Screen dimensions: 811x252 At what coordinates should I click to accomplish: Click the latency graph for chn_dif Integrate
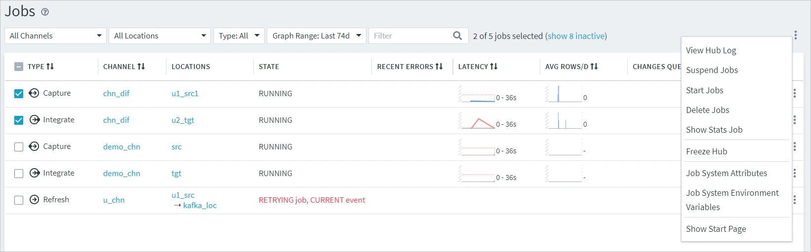point(478,121)
